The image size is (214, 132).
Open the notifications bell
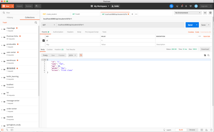[x=186, y=6]
